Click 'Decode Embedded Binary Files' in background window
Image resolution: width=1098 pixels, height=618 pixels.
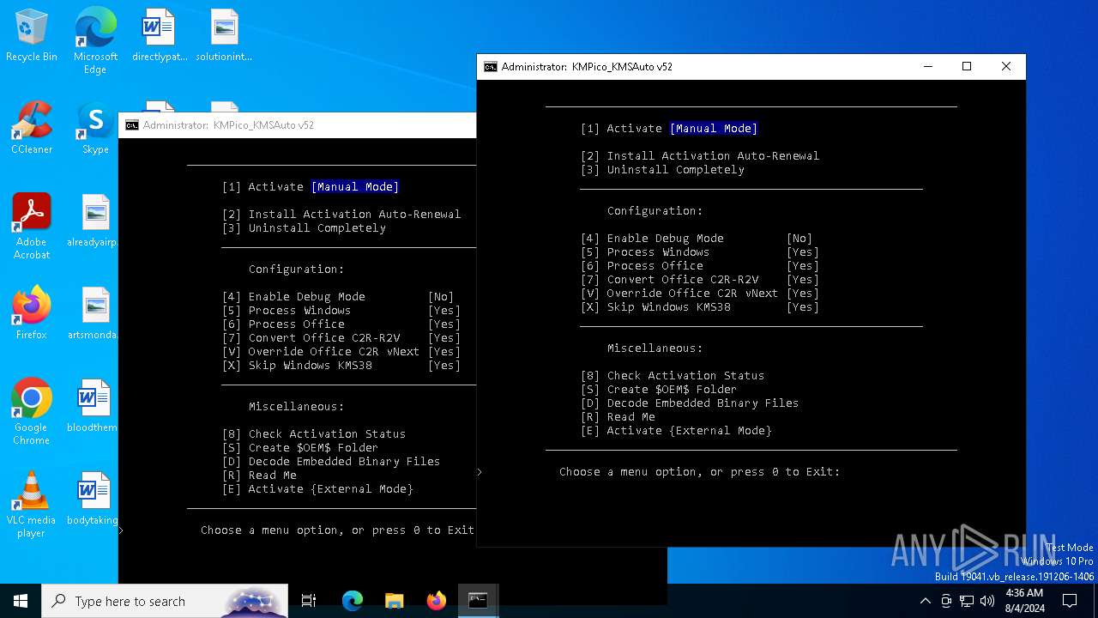pos(345,462)
